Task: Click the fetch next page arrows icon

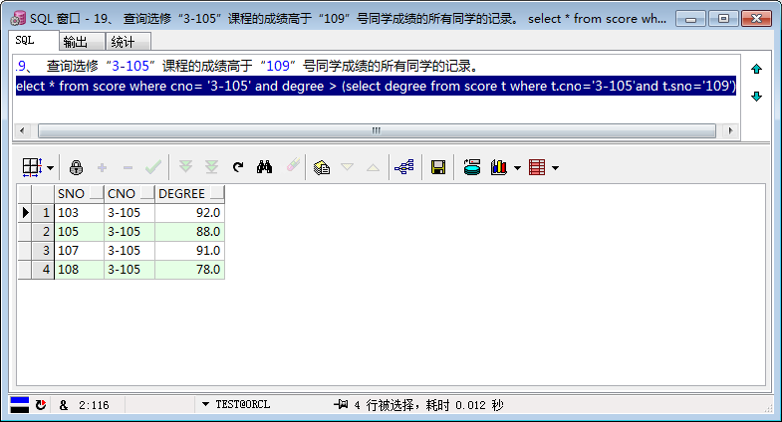Action: [185, 167]
